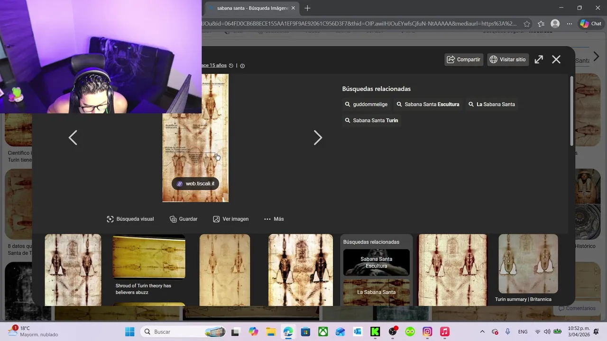Click the browser address bar URL

coord(359,24)
